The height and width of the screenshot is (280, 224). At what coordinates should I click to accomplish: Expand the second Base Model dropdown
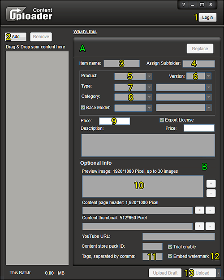(208, 108)
